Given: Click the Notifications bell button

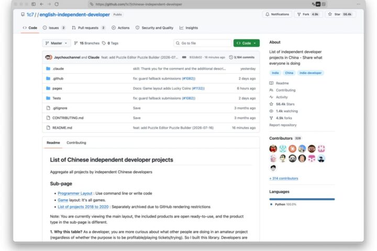Looking at the screenshot, I should (x=277, y=15).
